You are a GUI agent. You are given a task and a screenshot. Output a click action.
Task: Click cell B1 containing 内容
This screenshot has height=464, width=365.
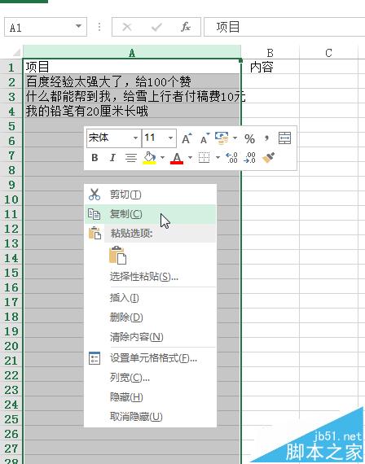pyautogui.click(x=270, y=68)
